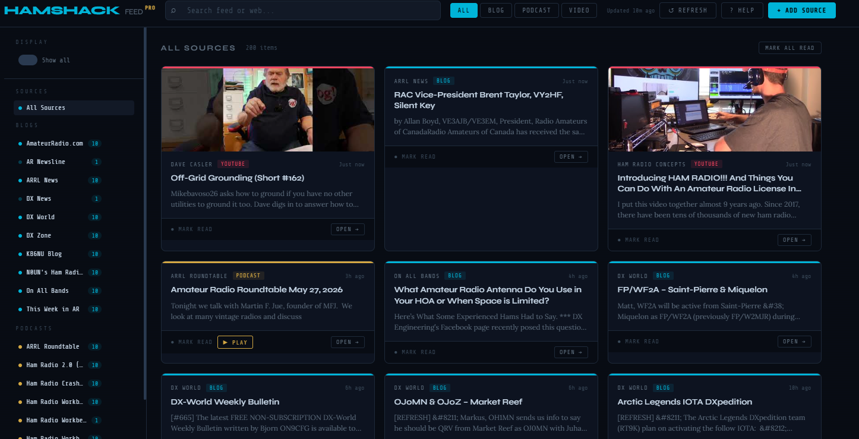This screenshot has width=859, height=439.
Task: Click Mark All Read button
Action: point(789,48)
